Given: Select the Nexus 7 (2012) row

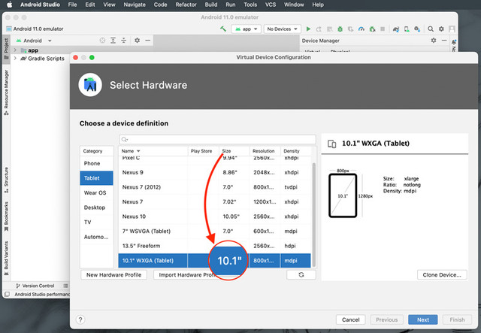Looking at the screenshot, I should (x=214, y=187).
